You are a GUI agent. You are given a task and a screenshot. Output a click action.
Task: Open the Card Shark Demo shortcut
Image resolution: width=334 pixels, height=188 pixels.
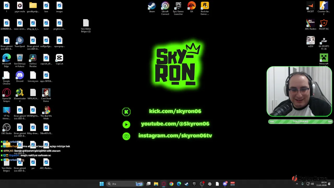point(46,95)
